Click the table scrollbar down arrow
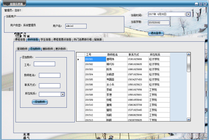209x140 pixels. coord(189,119)
